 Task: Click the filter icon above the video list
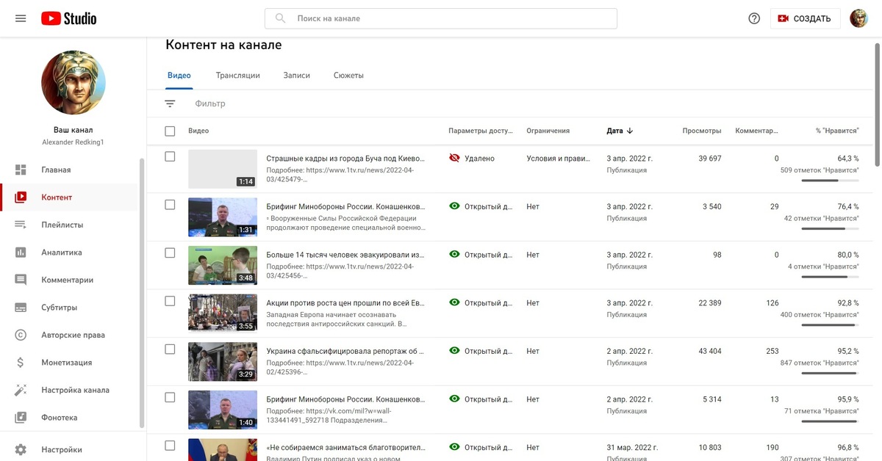[x=170, y=102]
